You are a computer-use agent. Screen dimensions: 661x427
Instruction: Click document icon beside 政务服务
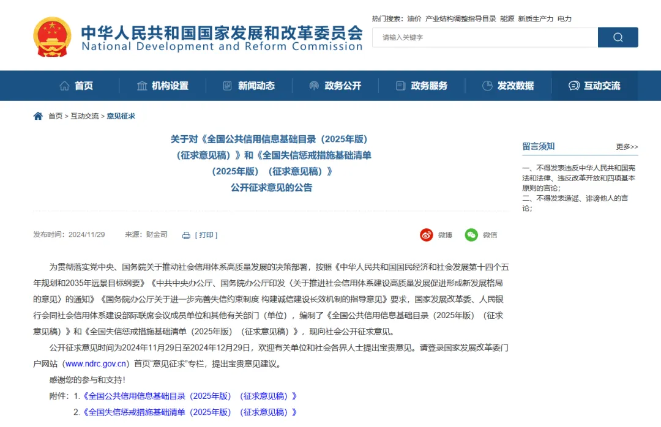pos(400,86)
